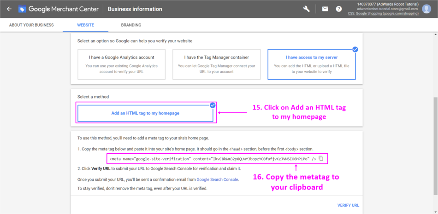Select 'I have the Tag Manager container'
The height and width of the screenshot is (214, 438).
point(216,64)
